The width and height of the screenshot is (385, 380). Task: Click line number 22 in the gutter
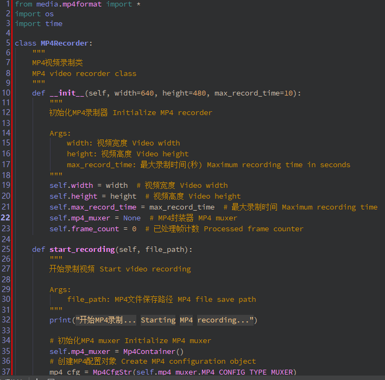[6, 218]
